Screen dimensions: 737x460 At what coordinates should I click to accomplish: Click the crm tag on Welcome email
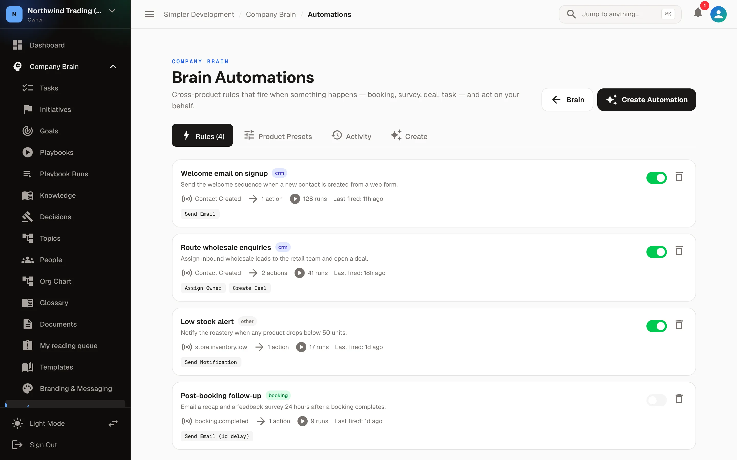click(x=279, y=173)
